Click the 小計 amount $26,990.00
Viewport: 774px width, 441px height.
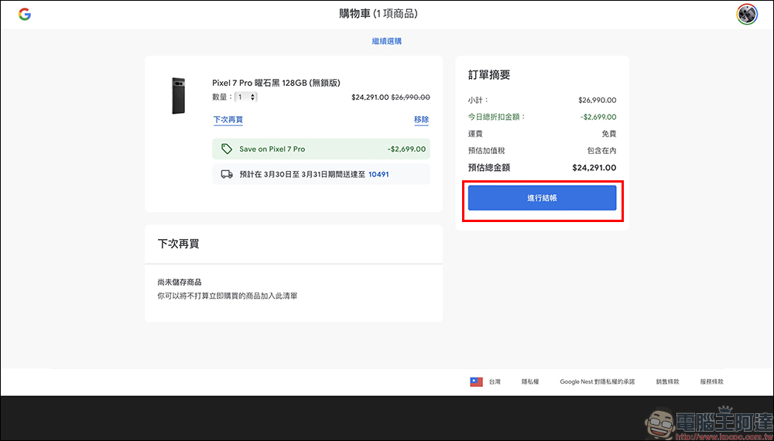click(x=598, y=100)
